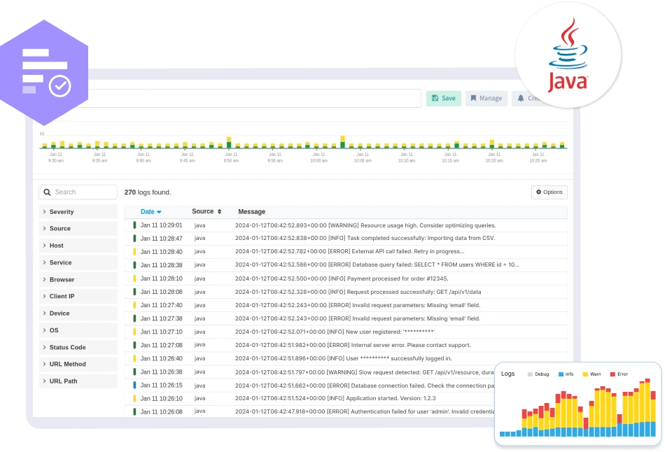Expand the OS filter
665x452 pixels.
(78, 330)
